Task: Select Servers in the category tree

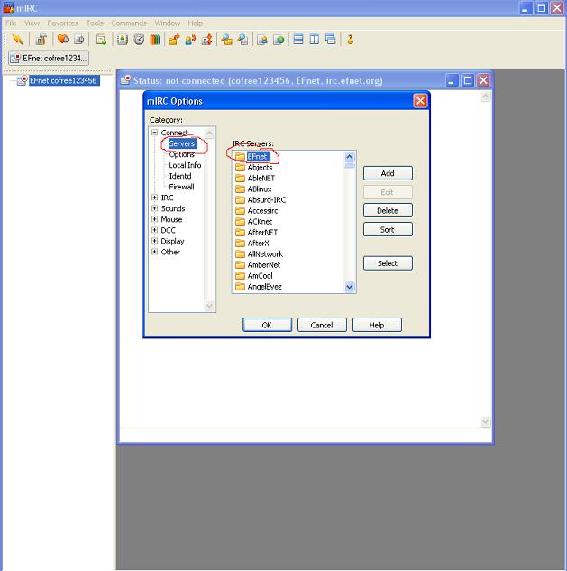Action: pos(182,143)
